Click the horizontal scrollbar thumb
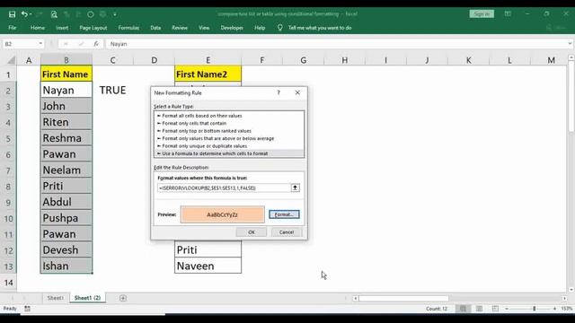The image size is (575, 323). pos(403,299)
